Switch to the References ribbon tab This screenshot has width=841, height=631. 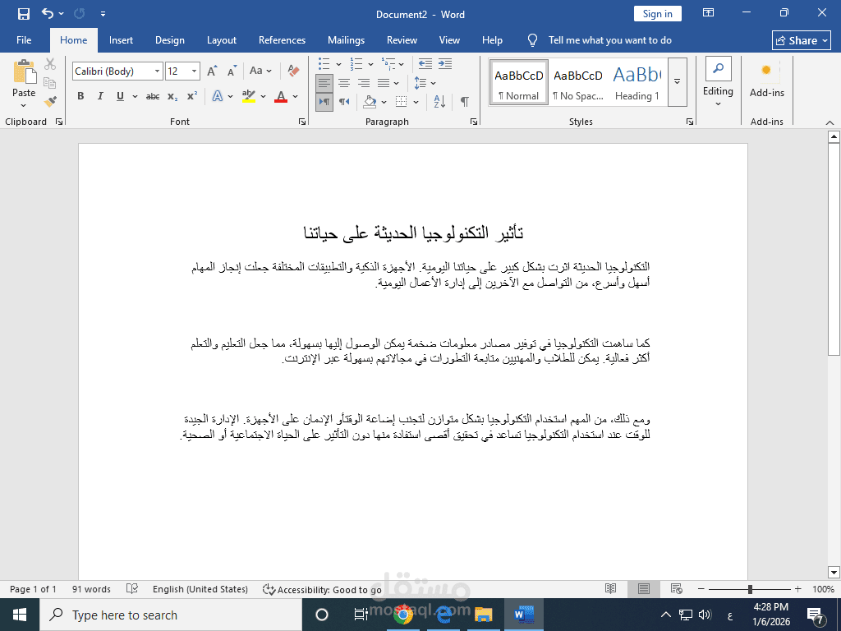282,39
